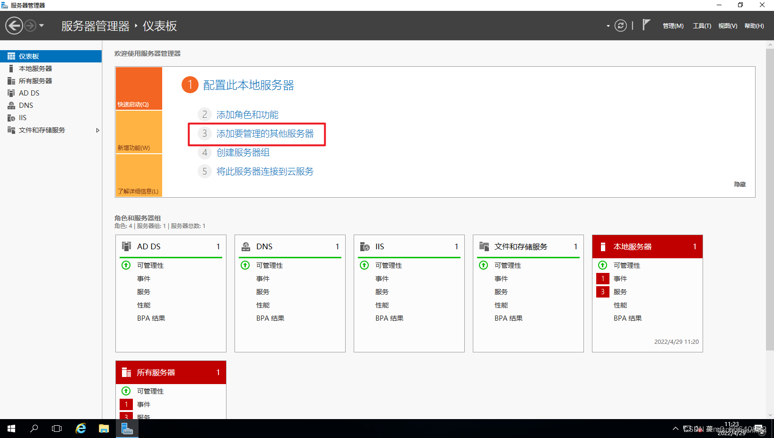Click the IIS tile icon

[x=365, y=246]
